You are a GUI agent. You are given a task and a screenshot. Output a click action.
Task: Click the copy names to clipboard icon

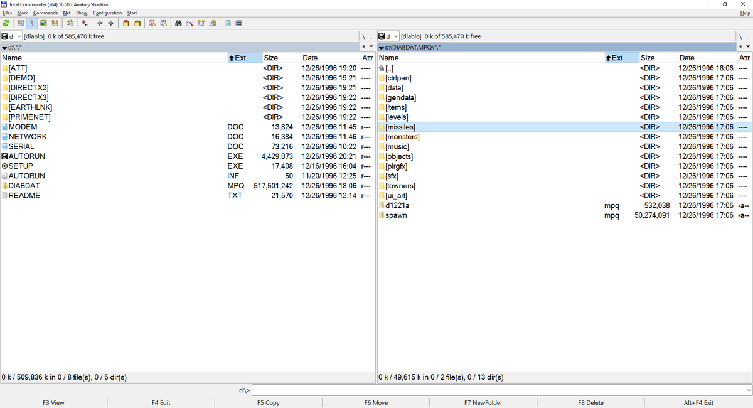point(212,23)
